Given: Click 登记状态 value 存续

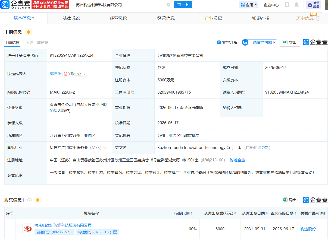Looking at the screenshot, I should pos(161,68).
